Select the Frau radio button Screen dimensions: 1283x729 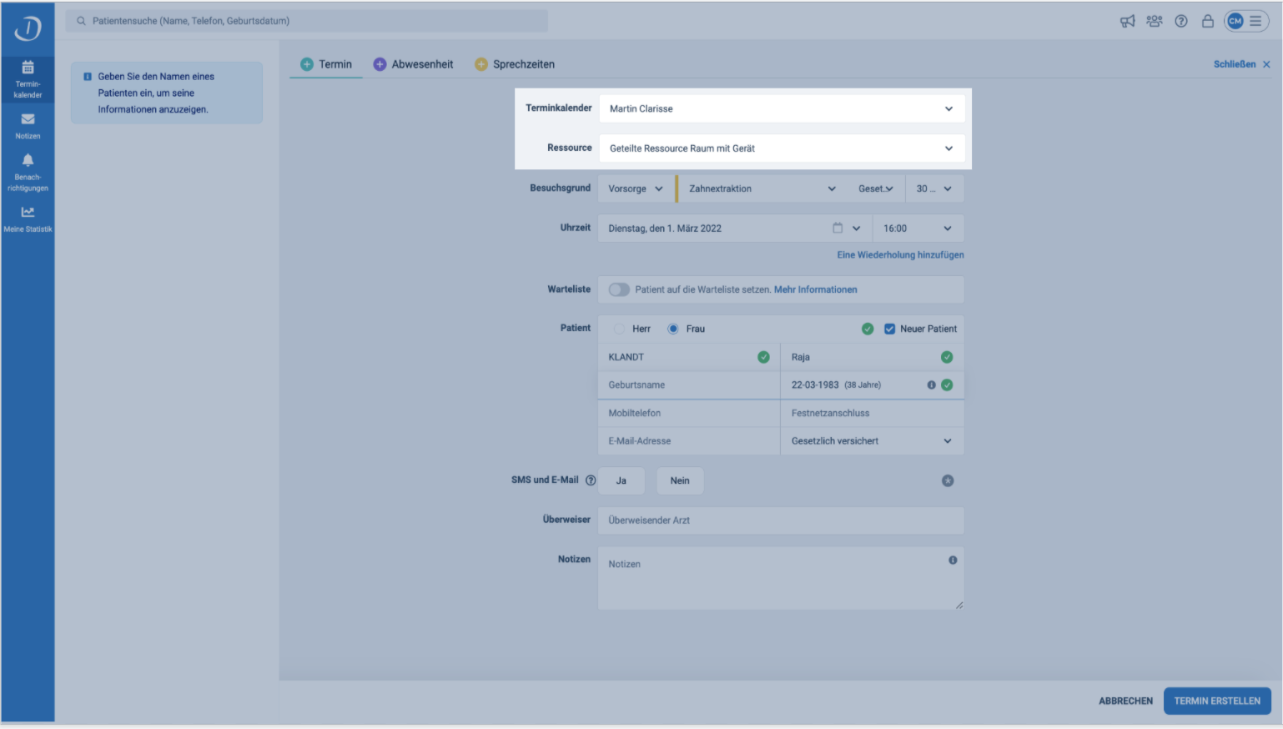point(673,329)
